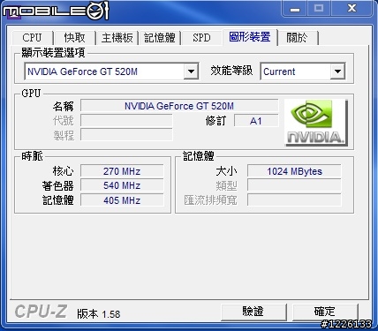Switch to the CPU tab

pos(32,38)
